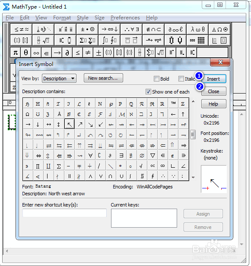Screen dimensions: 251x266
Task: Select the there-exists ∃ symbol in grid
Action: point(121,156)
